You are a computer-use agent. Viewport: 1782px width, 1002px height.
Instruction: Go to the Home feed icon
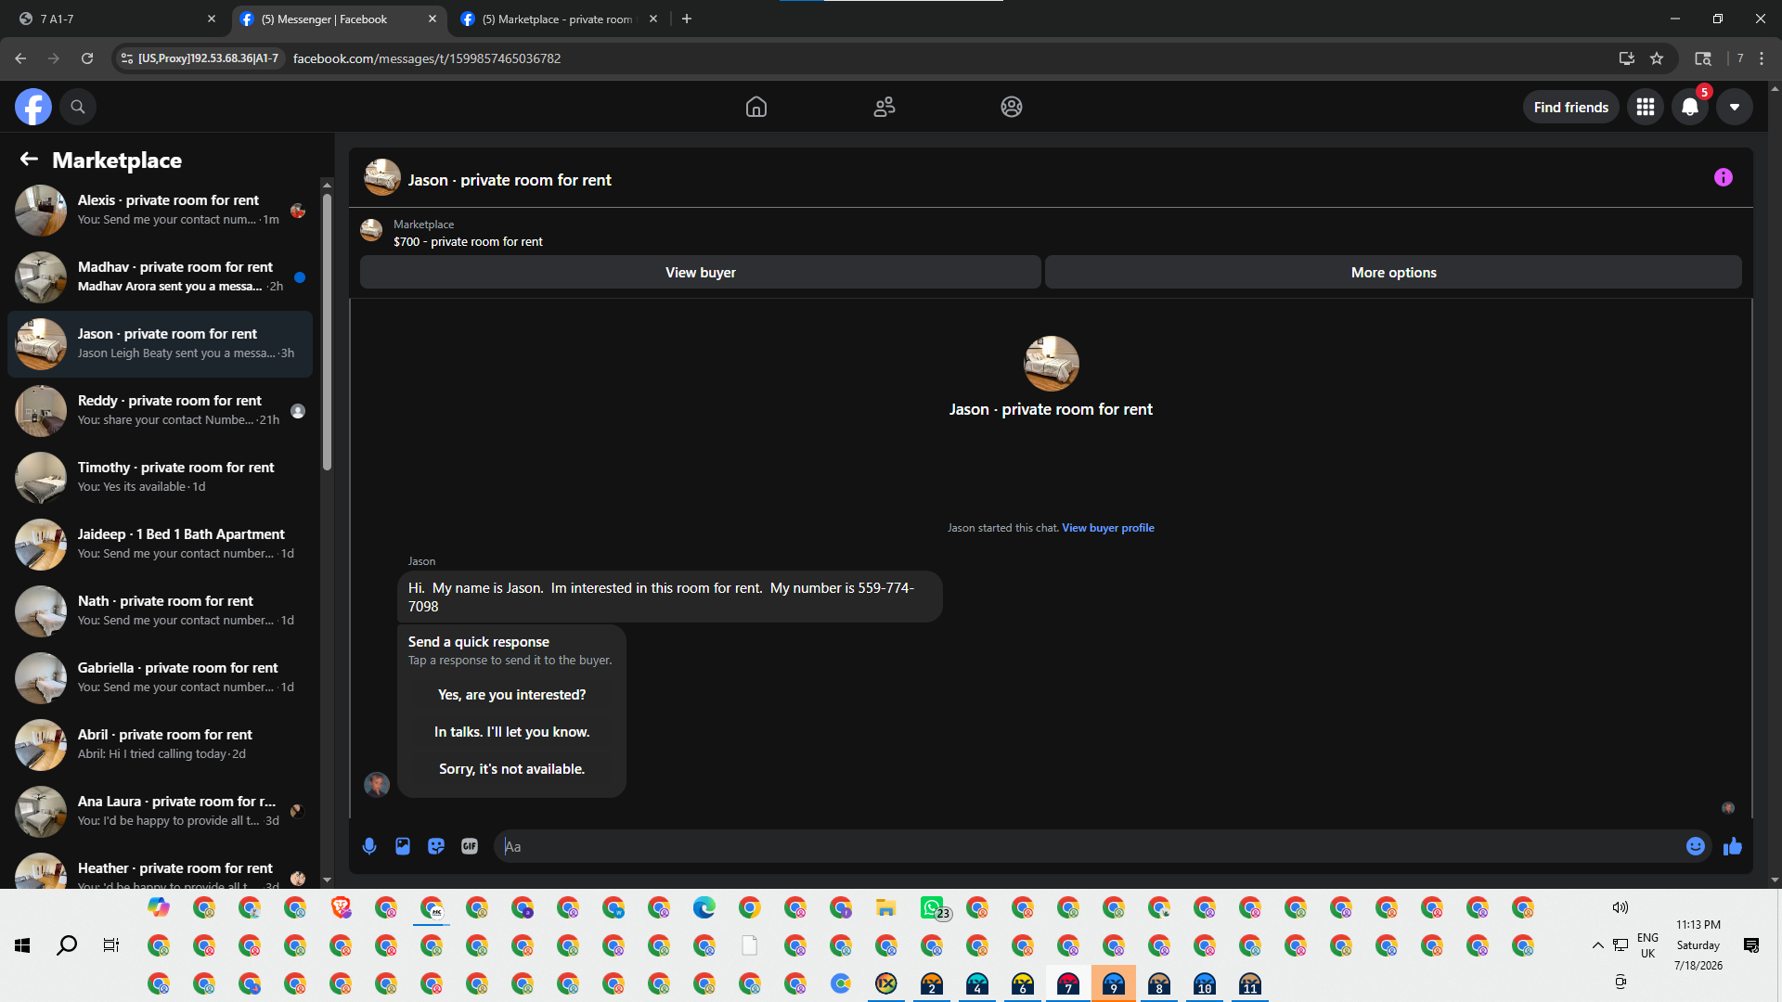coord(756,107)
